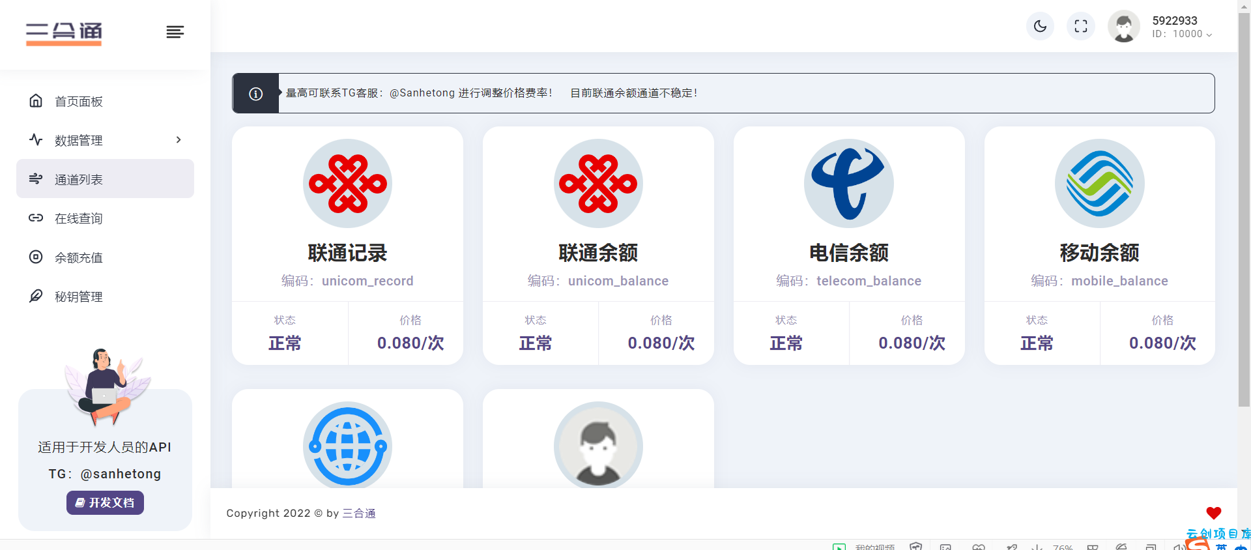
Task: Click the Copyright 2022 footer text
Action: coord(301,514)
